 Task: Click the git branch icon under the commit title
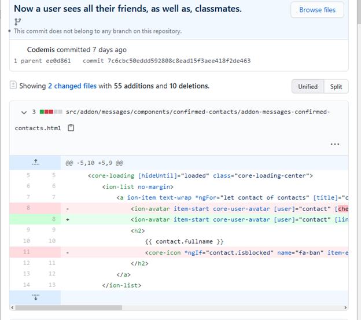[x=17, y=22]
